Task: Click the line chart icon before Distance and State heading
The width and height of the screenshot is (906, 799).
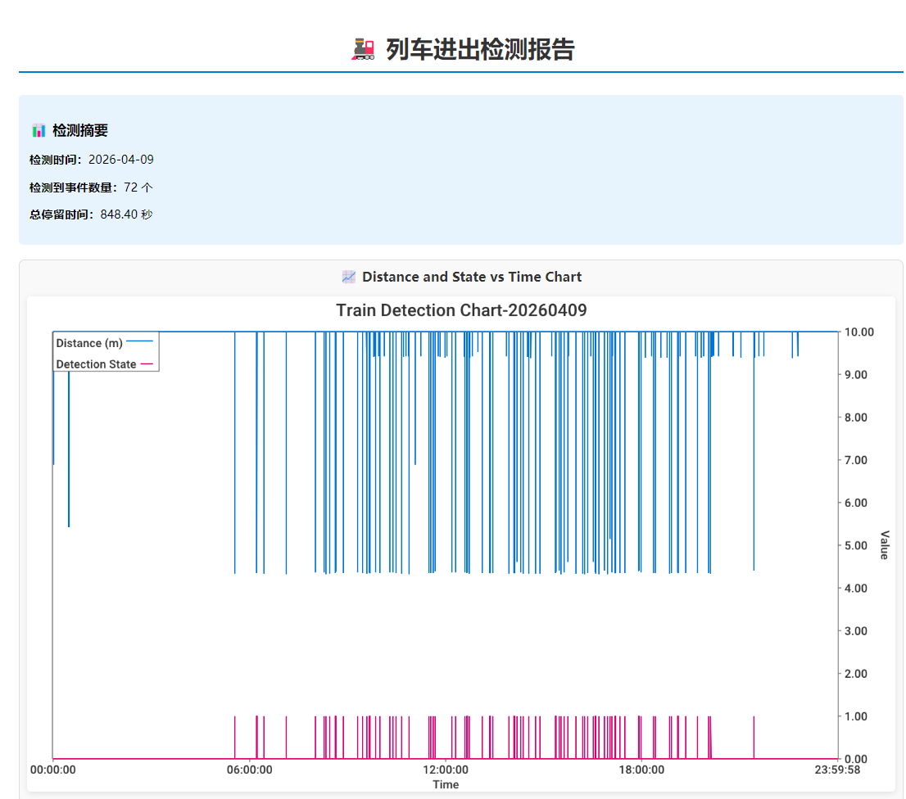Action: click(x=349, y=277)
